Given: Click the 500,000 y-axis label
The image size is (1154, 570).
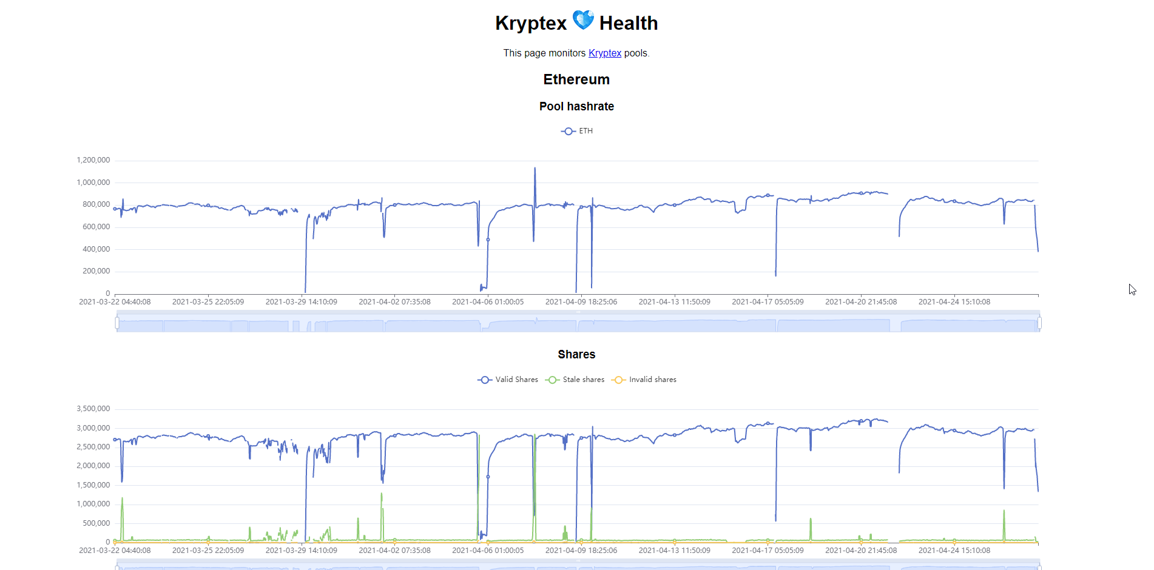Looking at the screenshot, I should (x=96, y=523).
